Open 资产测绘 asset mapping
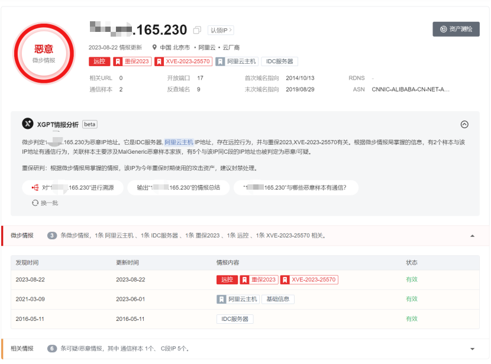The image size is (491, 364). tap(456, 29)
